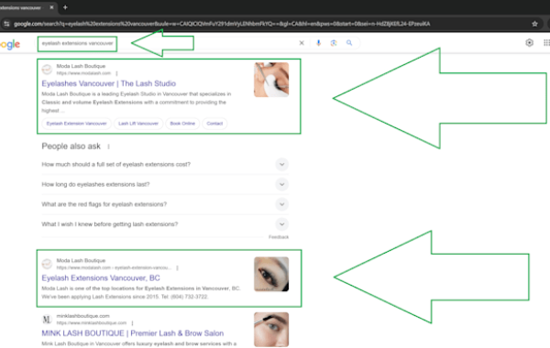Open Google quick settings gear icon
550x348 pixels.
pos(529,43)
